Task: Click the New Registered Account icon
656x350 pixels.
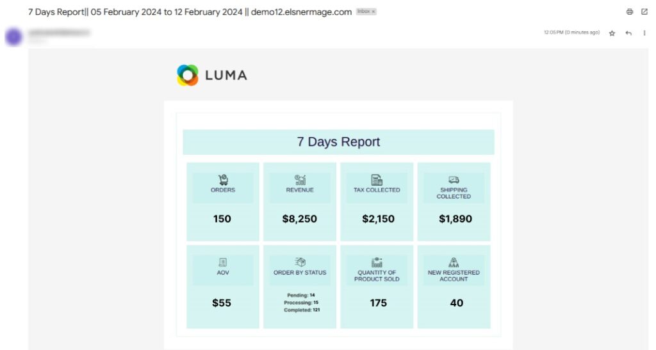Action: pos(454,262)
